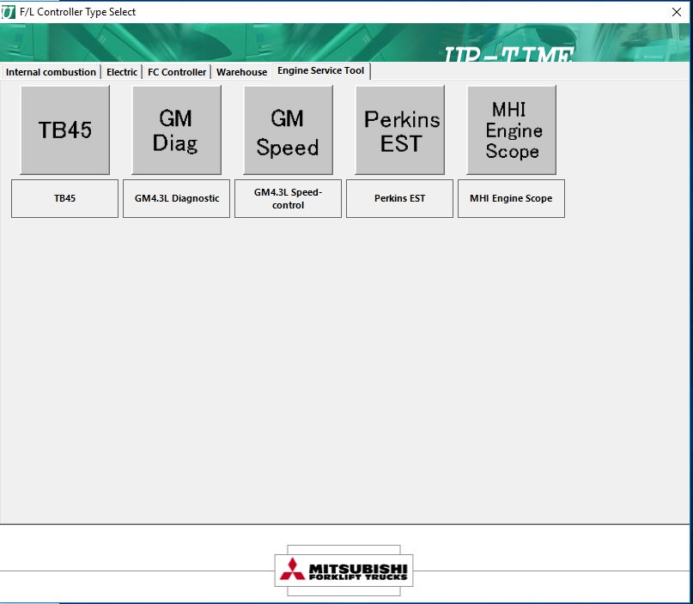Click the Mitsubishi Forklift Trucks logo
Screen dimensions: 693x604
click(343, 571)
